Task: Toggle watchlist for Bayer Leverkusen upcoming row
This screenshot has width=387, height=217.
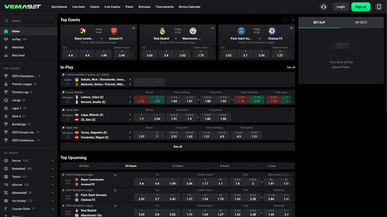Action: (x=115, y=175)
